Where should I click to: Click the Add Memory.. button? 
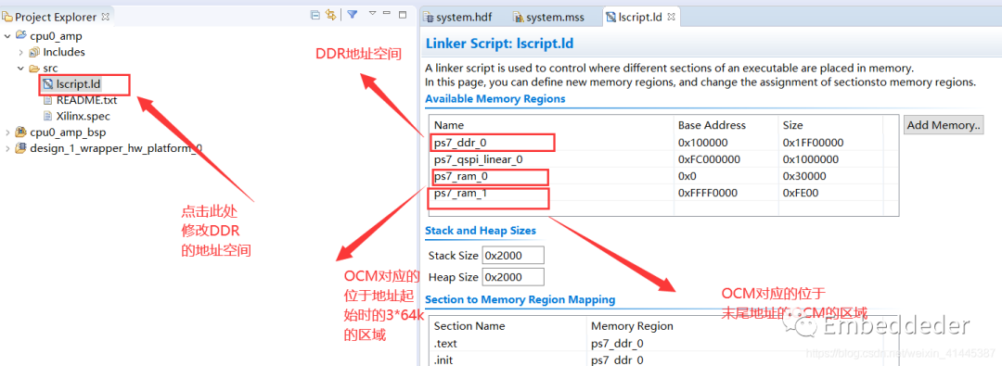[944, 125]
